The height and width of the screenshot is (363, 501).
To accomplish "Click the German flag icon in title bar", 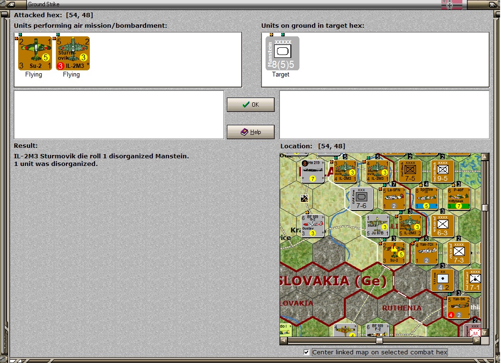I will [x=452, y=4].
